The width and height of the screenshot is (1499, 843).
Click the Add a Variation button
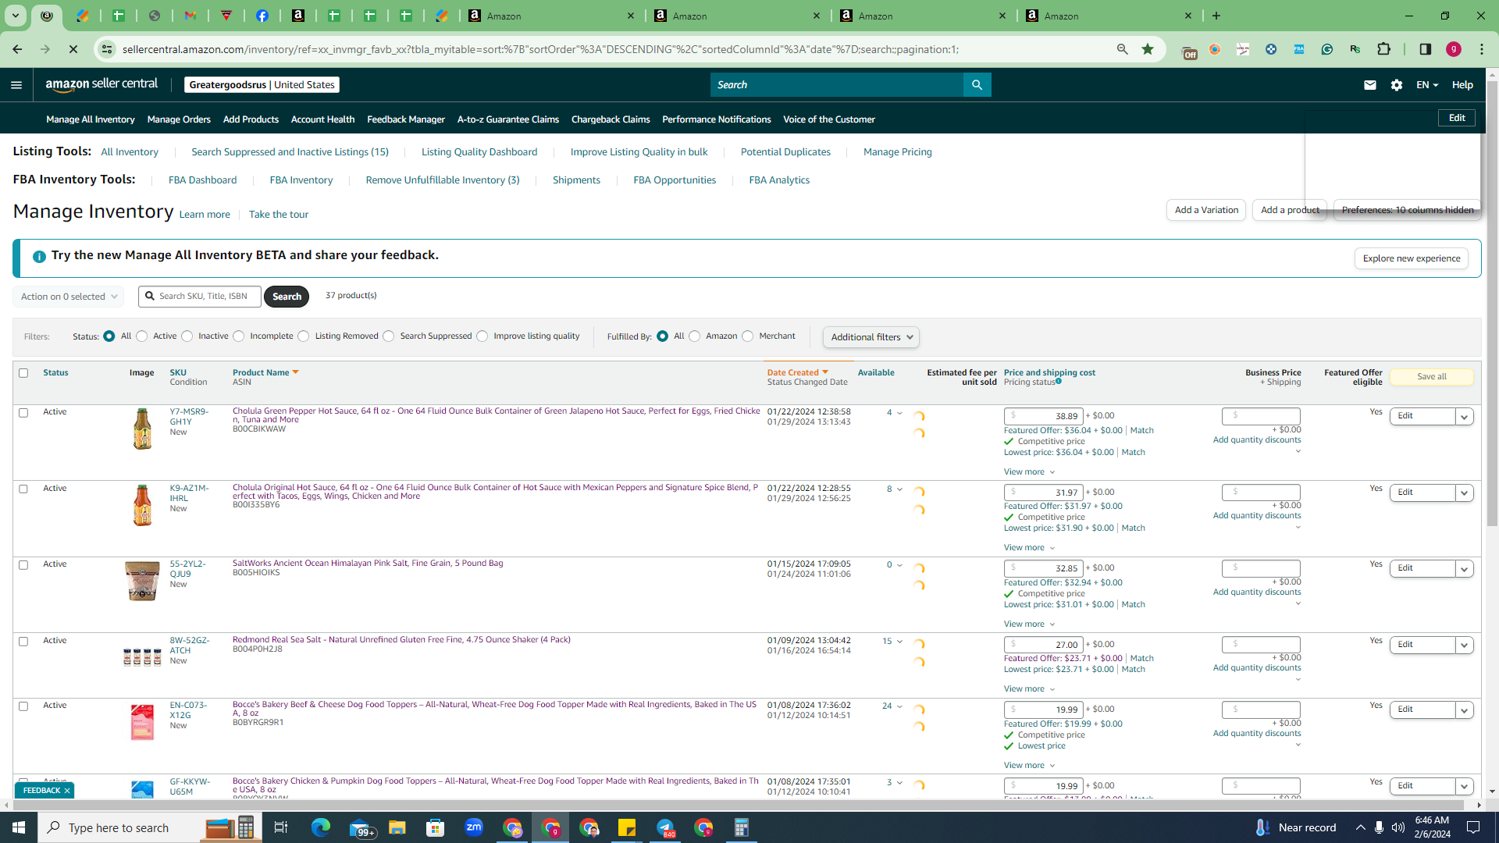[1206, 210]
